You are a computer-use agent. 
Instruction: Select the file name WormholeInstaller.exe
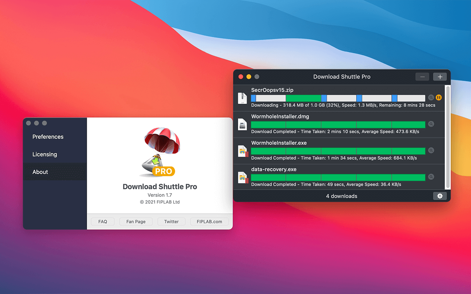[279, 143]
